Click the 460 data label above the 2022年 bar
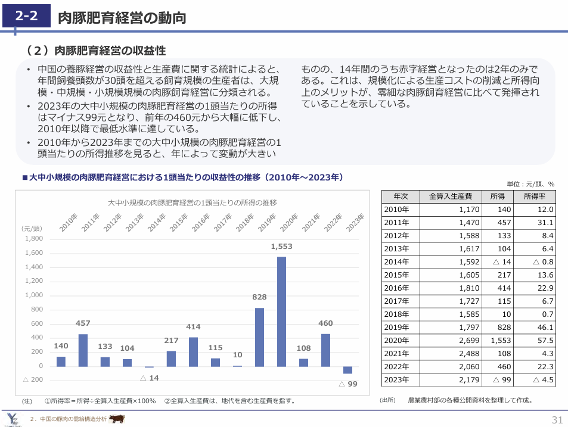 pyautogui.click(x=325, y=323)
